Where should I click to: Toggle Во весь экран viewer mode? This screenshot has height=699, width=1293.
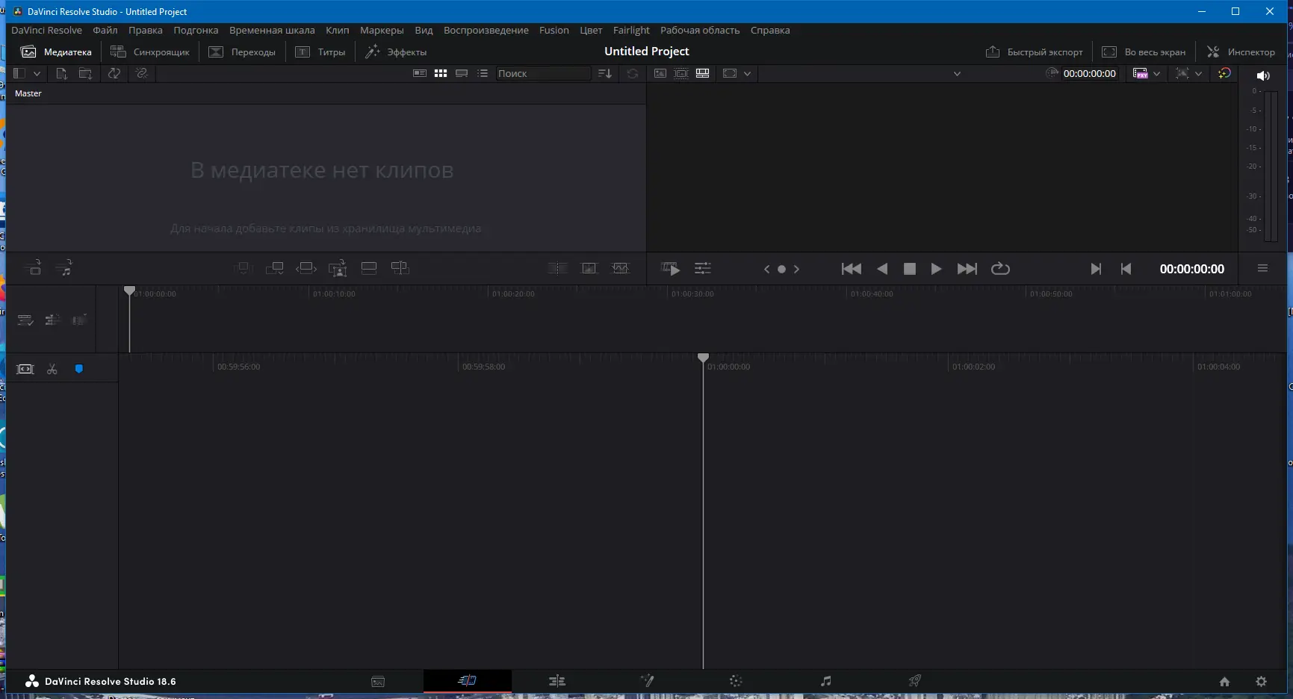point(1143,52)
